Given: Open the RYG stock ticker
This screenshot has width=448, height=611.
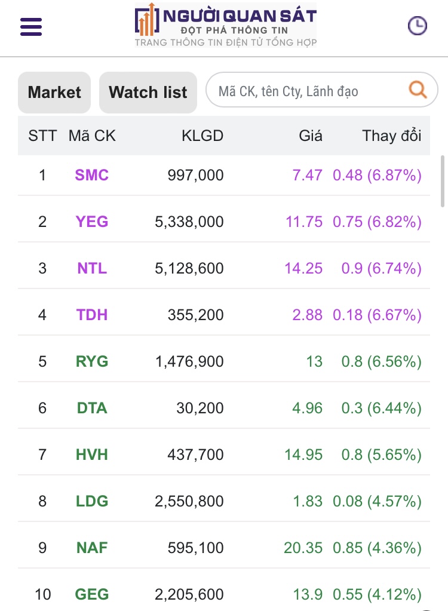Looking at the screenshot, I should coord(92,361).
